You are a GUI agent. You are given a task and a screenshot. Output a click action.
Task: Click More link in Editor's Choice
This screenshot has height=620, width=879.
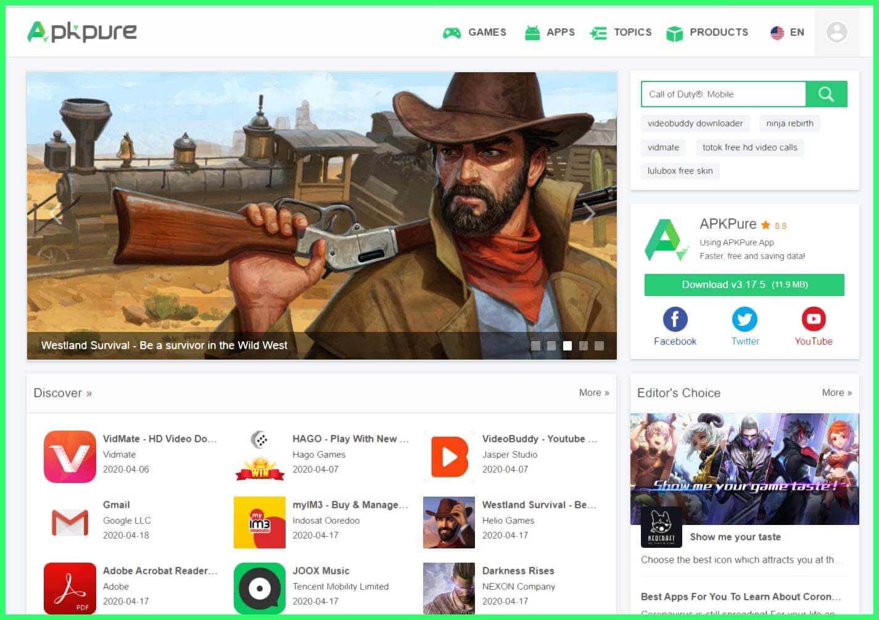click(837, 392)
